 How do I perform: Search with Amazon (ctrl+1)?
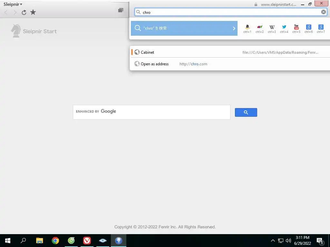click(247, 29)
